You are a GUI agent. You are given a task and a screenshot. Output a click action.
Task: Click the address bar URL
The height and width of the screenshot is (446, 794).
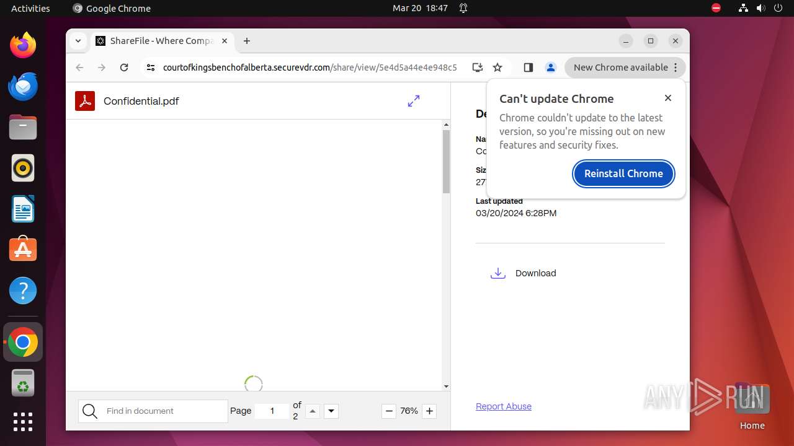click(310, 68)
